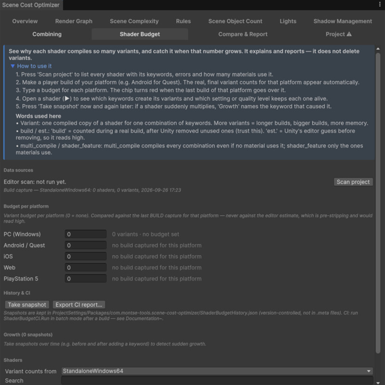
Task: Click the 'no build captured' text beside iOS
Action: tap(157, 257)
